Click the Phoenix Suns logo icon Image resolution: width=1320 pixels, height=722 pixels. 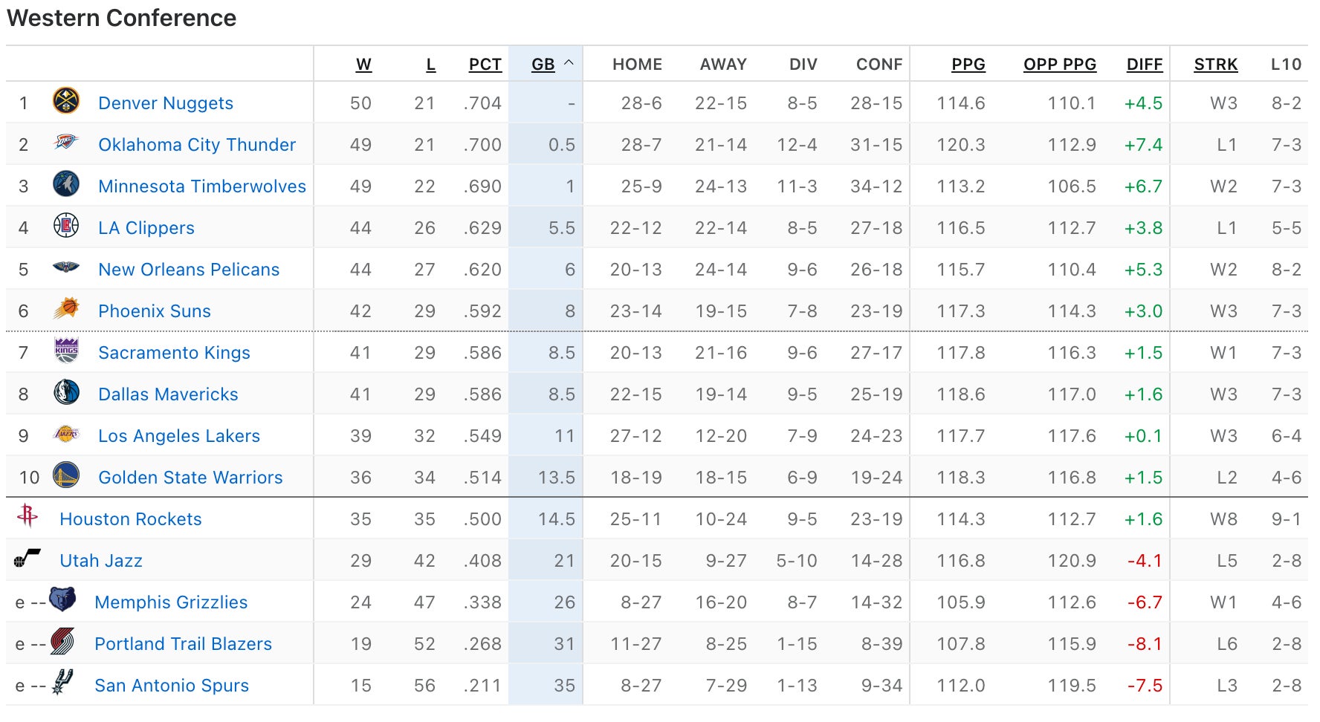(66, 308)
